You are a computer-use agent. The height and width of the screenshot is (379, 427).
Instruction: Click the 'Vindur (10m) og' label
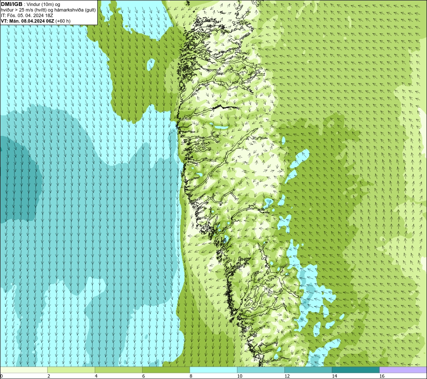tap(43, 4)
